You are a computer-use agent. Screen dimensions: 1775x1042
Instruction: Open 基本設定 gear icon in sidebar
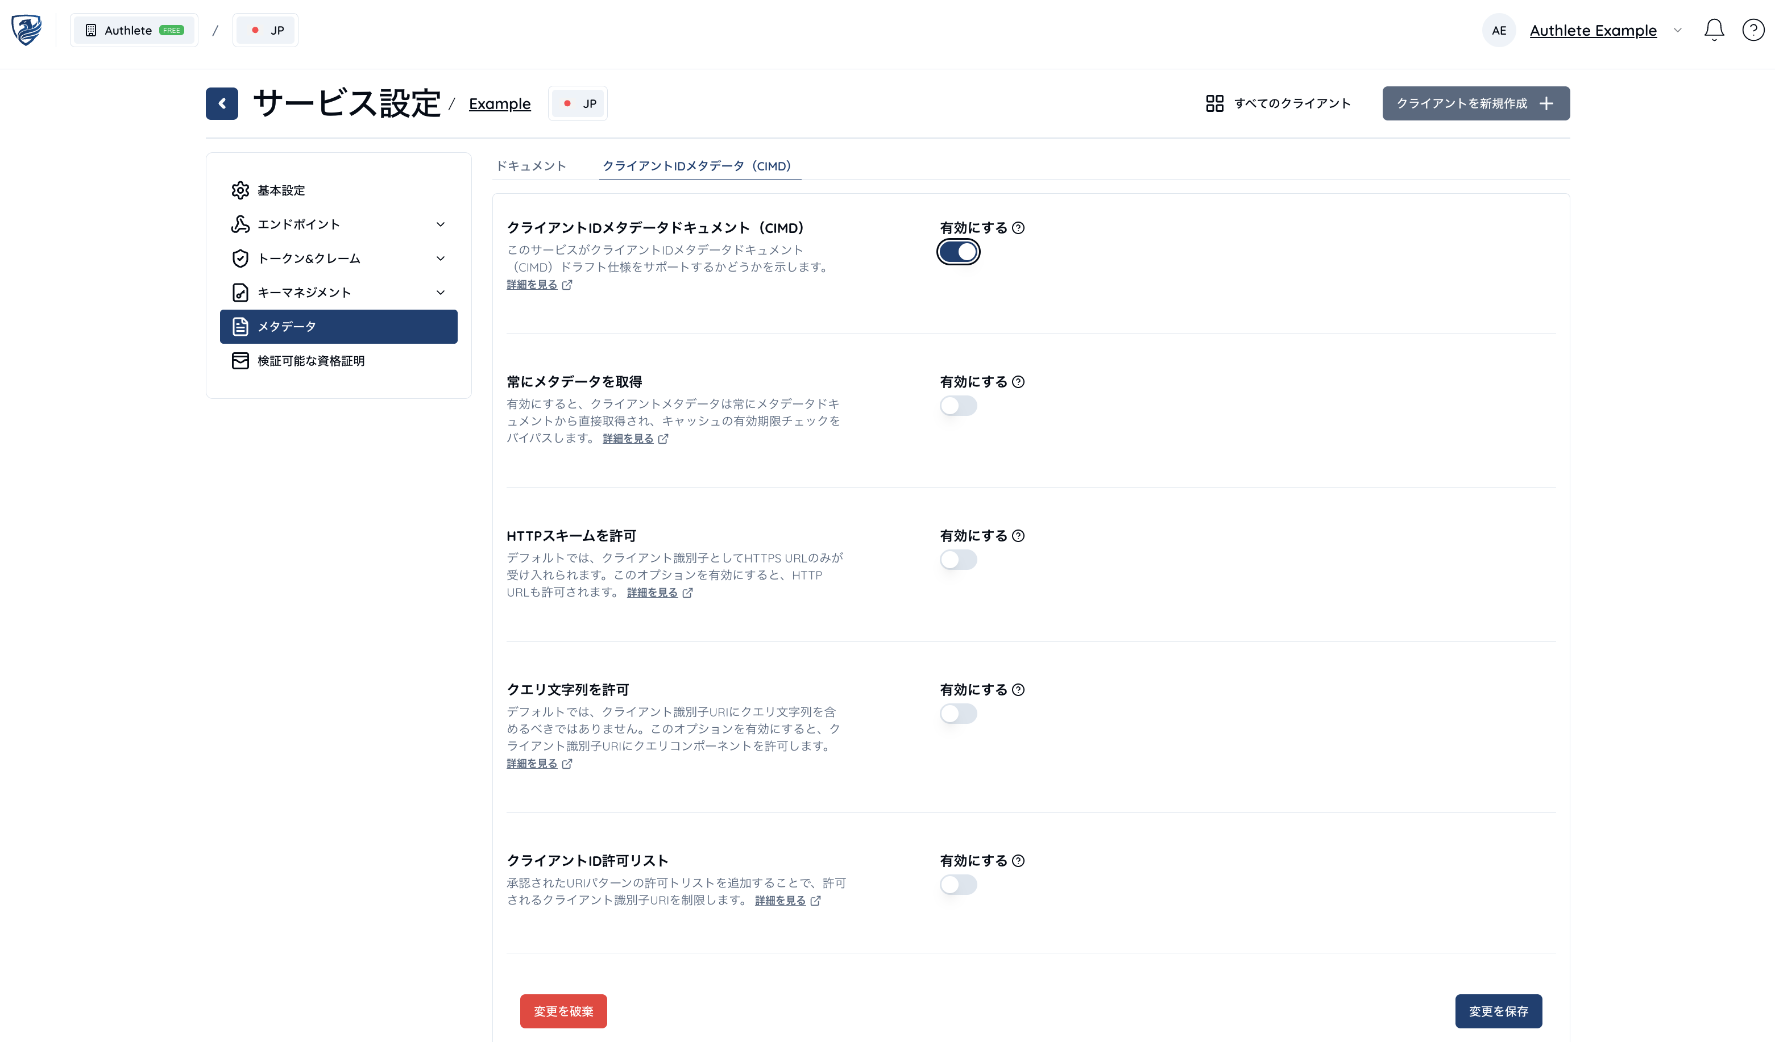point(240,190)
